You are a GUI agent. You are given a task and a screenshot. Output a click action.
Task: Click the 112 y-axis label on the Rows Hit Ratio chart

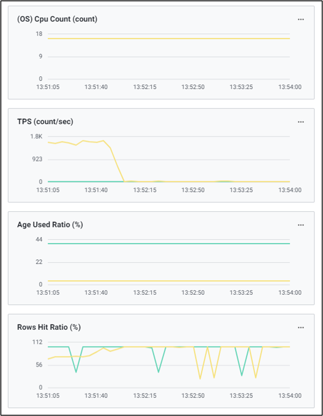click(37, 342)
